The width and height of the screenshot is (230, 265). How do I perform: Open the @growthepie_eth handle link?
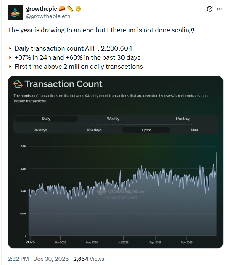48,16
